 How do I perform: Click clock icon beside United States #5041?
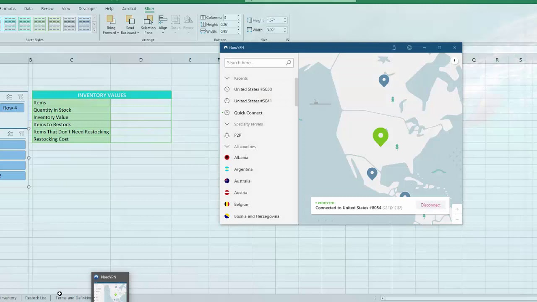coord(227,101)
